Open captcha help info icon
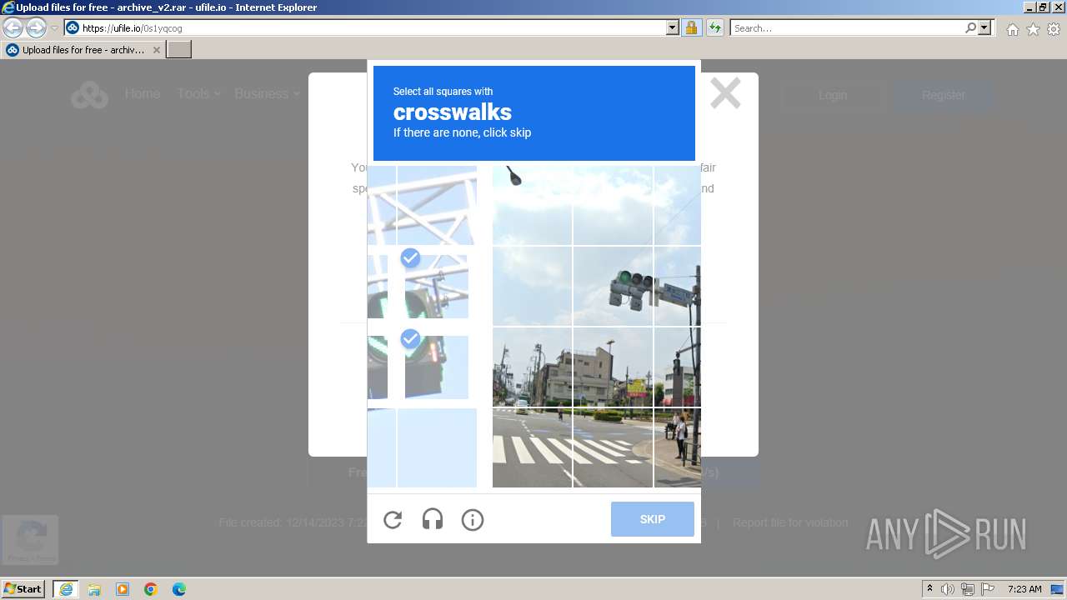Screen dimensions: 1067x600 click(x=473, y=520)
